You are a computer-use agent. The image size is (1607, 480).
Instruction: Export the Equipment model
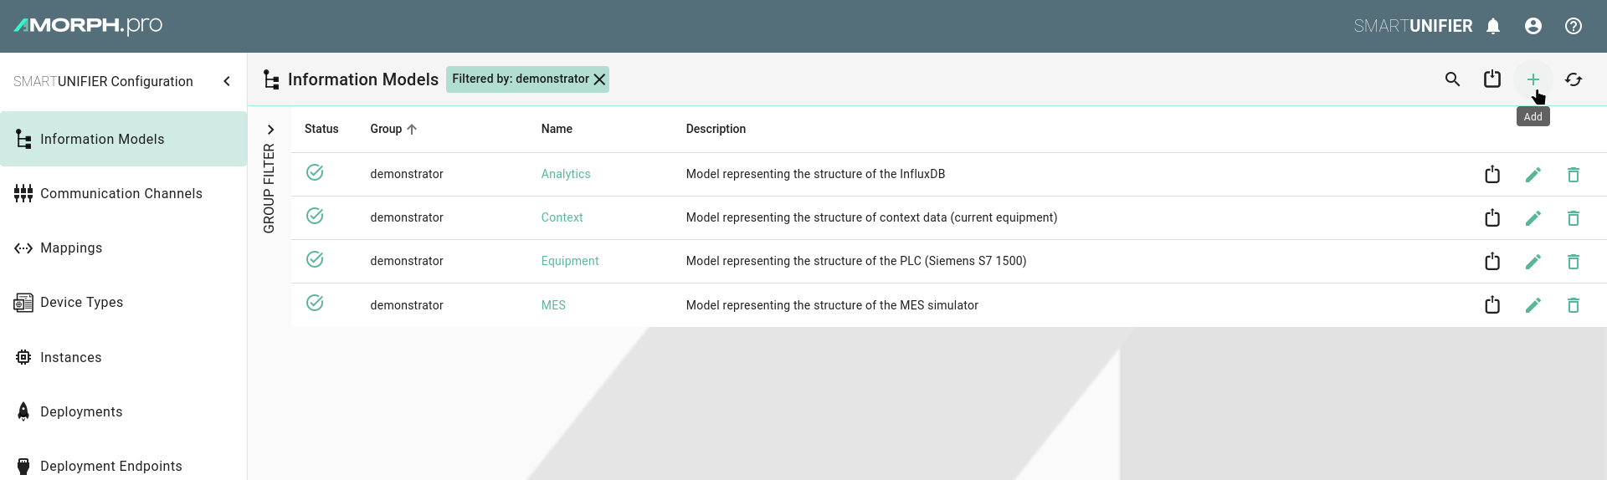(x=1492, y=261)
